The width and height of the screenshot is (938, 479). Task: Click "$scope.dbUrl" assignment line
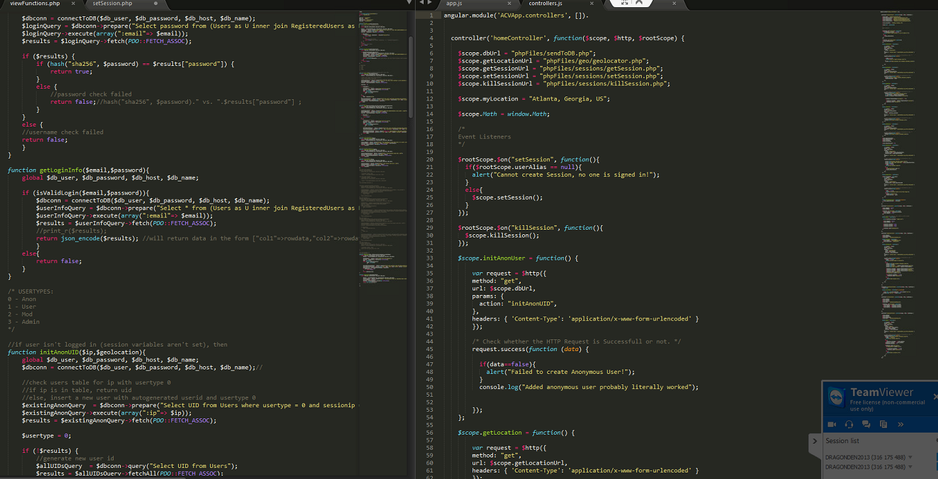point(527,53)
